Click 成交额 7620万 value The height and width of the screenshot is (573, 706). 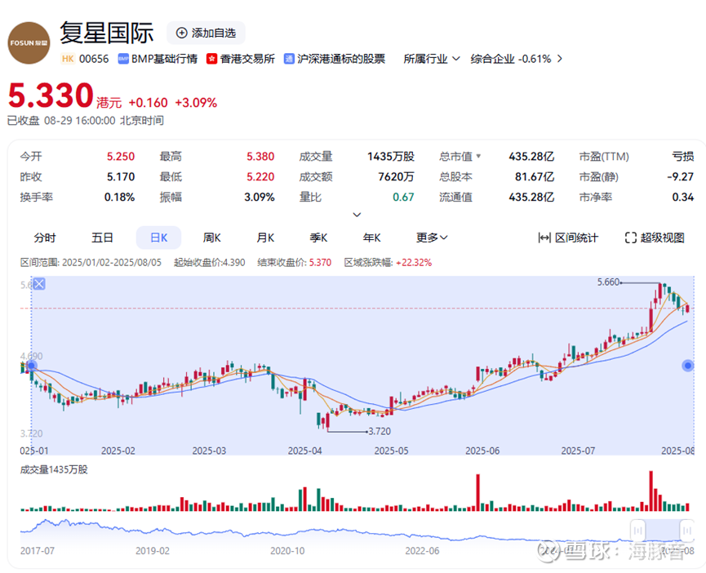click(x=396, y=177)
